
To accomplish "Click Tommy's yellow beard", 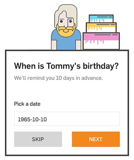I will tap(66, 31).
